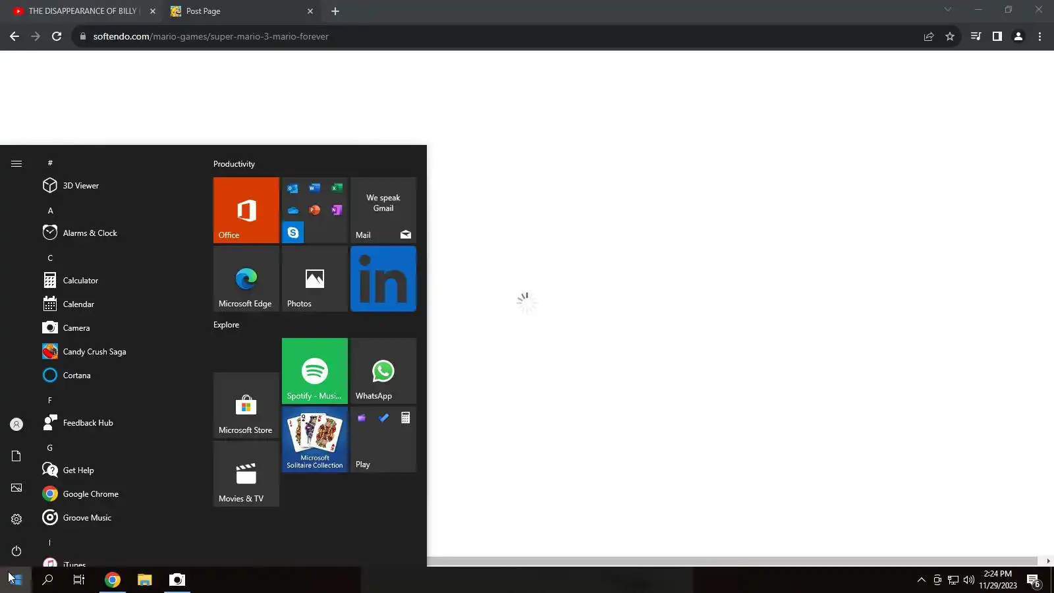Viewport: 1054px width, 593px height.
Task: Open Get Help app
Action: [x=119, y=470]
